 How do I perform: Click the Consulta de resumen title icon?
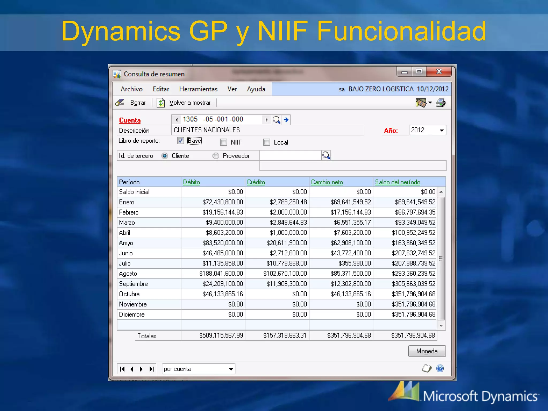click(x=117, y=74)
